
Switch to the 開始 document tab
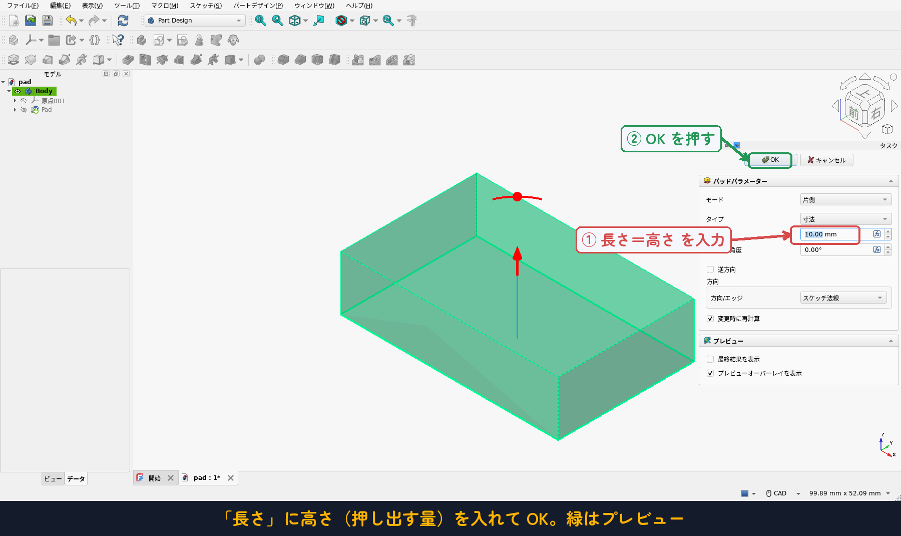point(155,478)
